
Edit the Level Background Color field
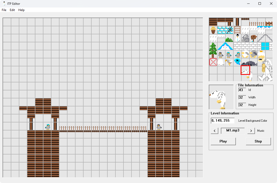point(223,121)
